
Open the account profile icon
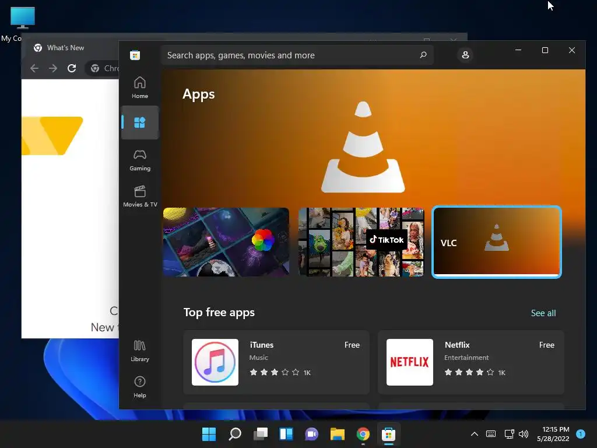(465, 55)
